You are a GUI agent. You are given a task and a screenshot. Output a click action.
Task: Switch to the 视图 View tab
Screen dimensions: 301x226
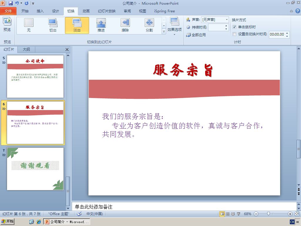[143, 11]
